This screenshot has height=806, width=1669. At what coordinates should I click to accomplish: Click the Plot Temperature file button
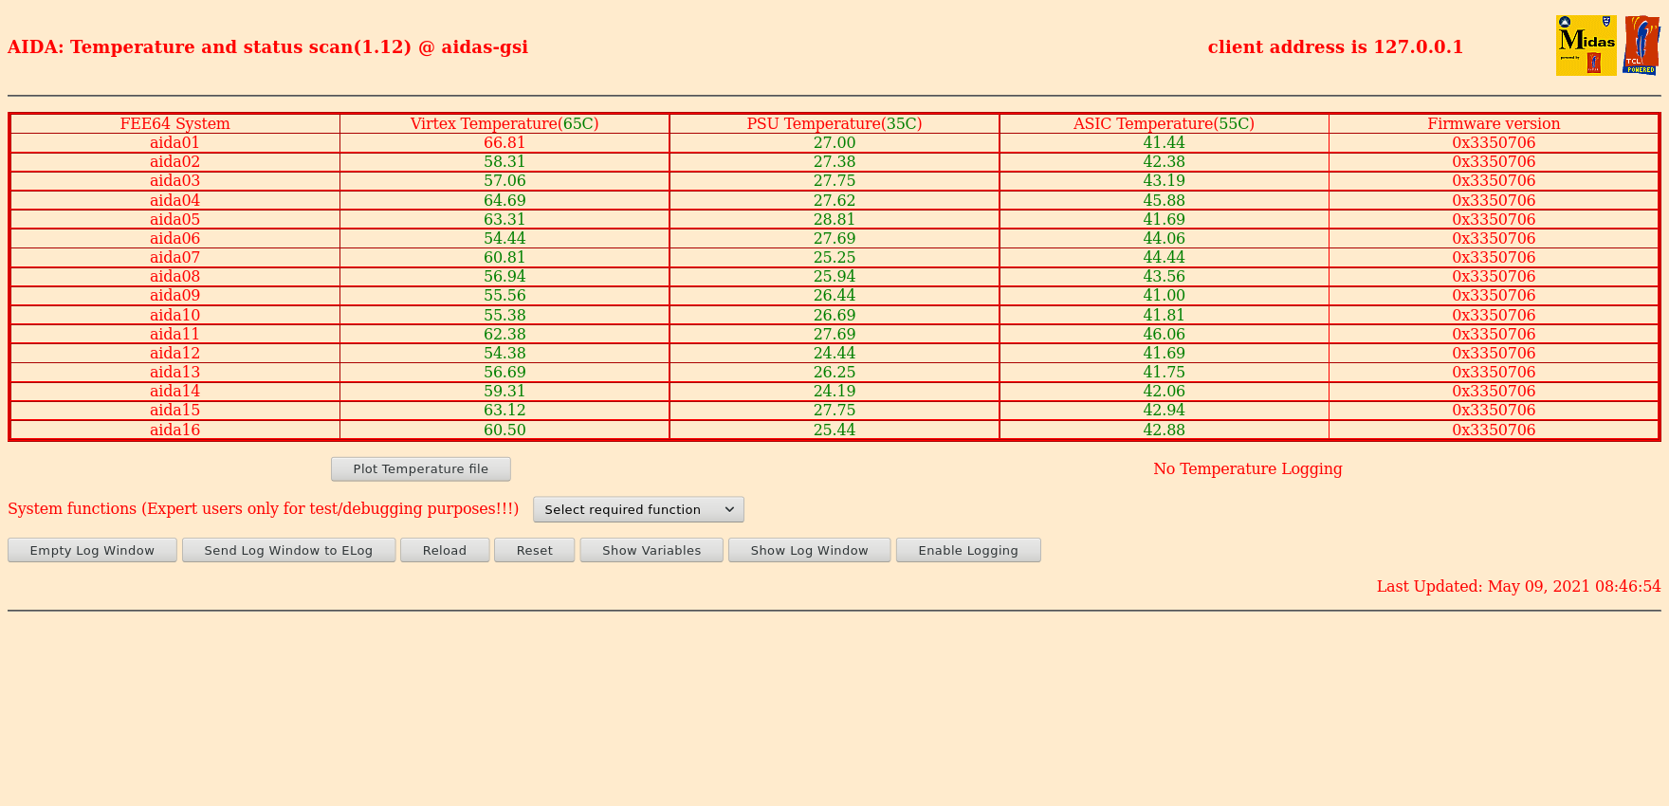pyautogui.click(x=421, y=468)
